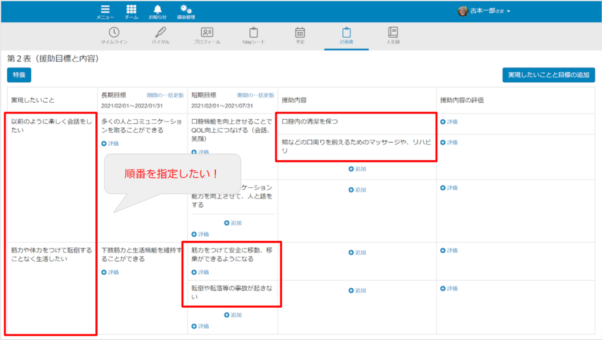Select the 予定 calendar tab
Image resolution: width=602 pixels, height=340 pixels.
pyautogui.click(x=300, y=36)
